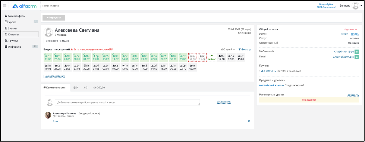Click the green "сейчас" flag marker
The width and height of the screenshot is (365, 142).
pos(212,57)
